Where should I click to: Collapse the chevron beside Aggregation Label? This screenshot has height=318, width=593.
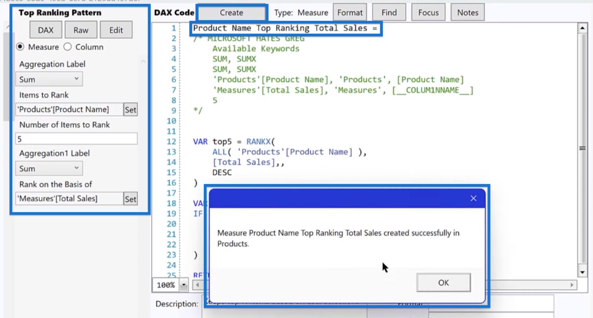[143, 61]
